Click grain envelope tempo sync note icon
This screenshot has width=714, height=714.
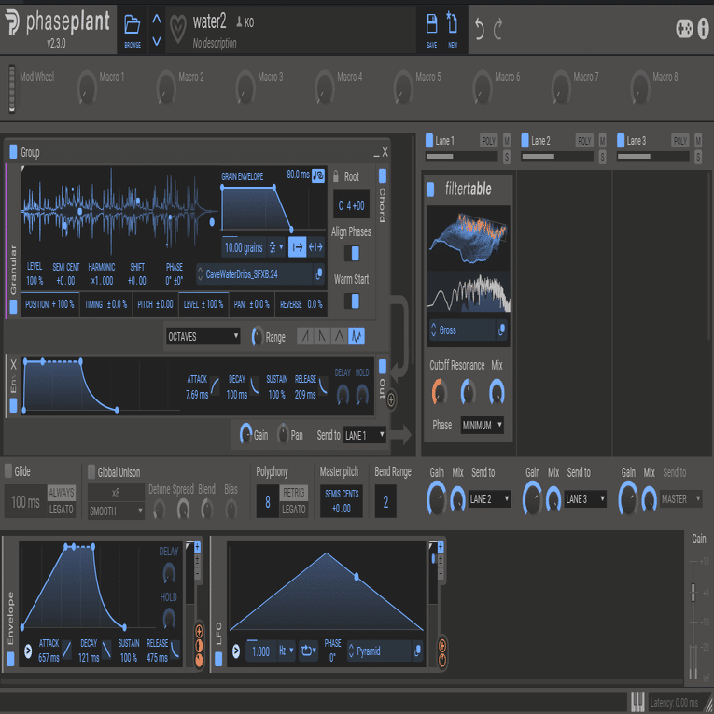point(318,175)
